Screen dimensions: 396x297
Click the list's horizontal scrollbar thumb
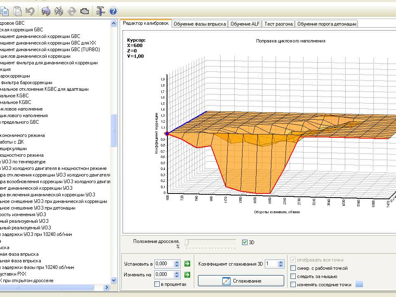(x=47, y=288)
